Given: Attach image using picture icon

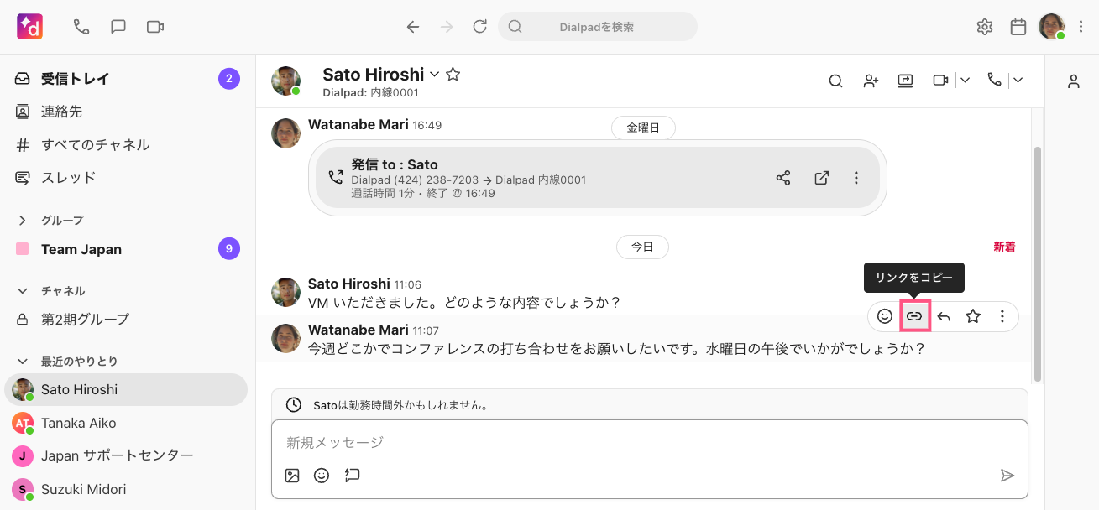Looking at the screenshot, I should point(292,476).
